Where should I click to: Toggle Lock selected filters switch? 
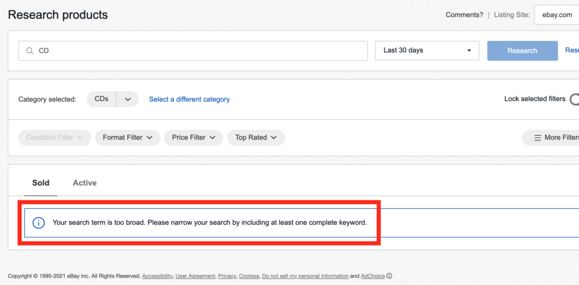[x=574, y=99]
